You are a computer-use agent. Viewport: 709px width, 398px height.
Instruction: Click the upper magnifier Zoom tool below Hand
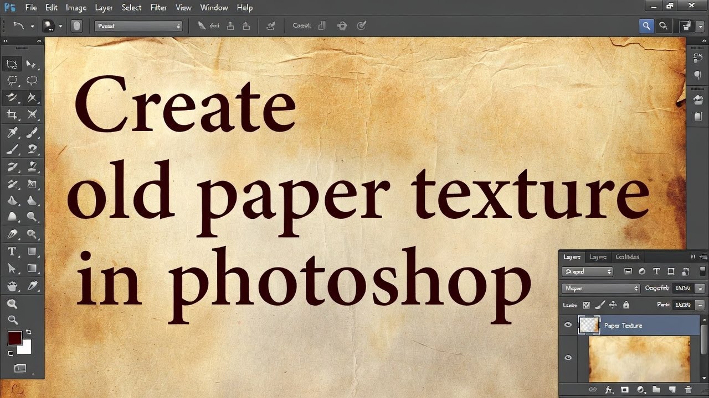click(x=12, y=303)
